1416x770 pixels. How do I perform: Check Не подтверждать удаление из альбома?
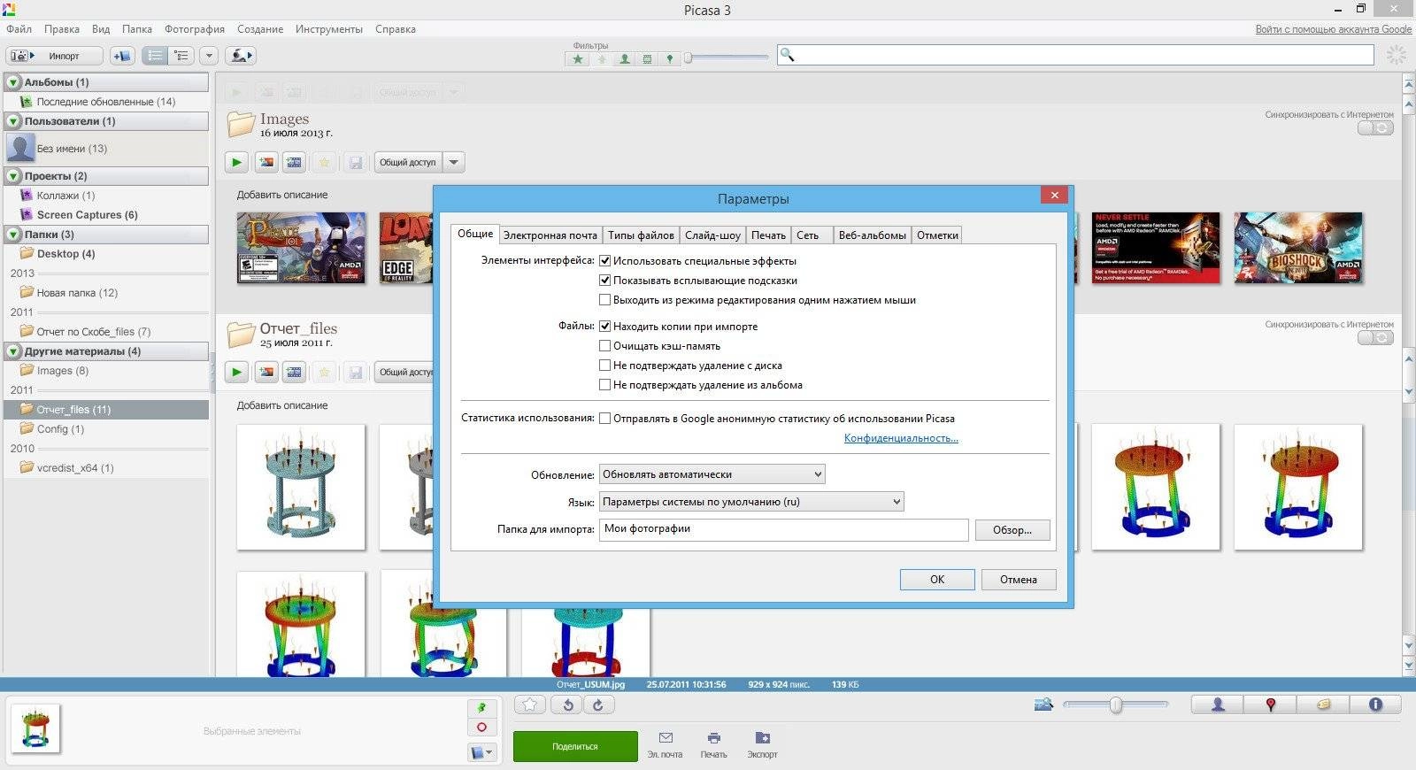(605, 385)
